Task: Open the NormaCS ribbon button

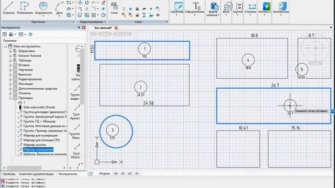Action: pos(264,8)
